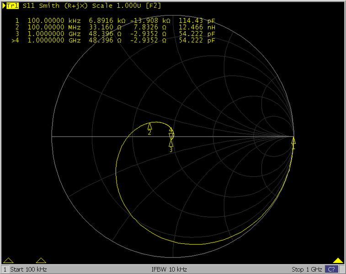Click the 12.466 nH inductance value
This screenshot has width=346, height=274.
pos(197,27)
